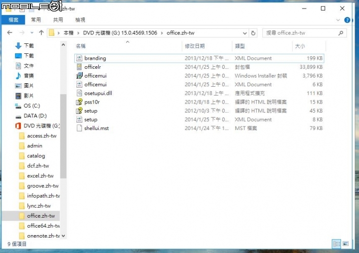The height and width of the screenshot is (253, 359).
Task: Sort by the 名稱 column header
Action: point(81,46)
